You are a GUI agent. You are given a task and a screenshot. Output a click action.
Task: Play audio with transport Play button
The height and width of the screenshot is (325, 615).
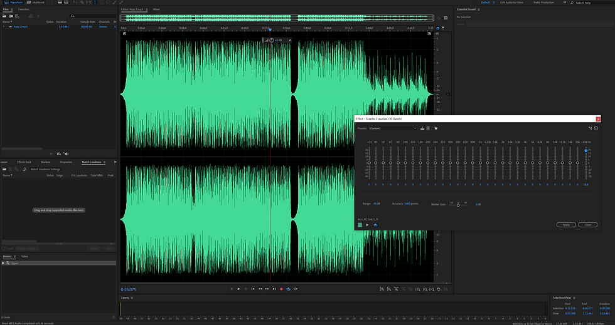coord(238,289)
